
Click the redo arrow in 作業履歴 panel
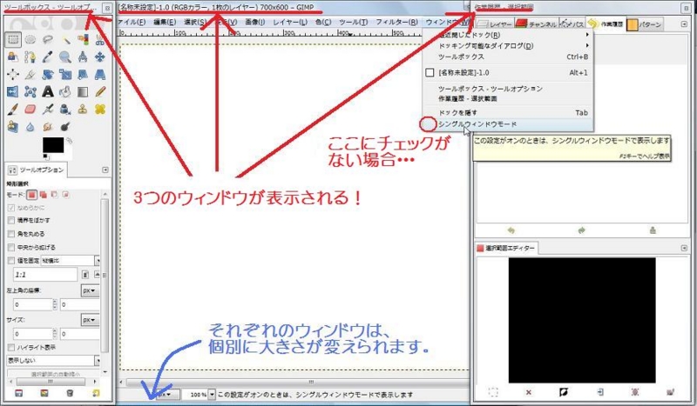pyautogui.click(x=581, y=230)
